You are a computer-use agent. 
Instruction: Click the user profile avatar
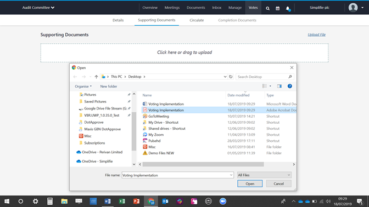coord(353,8)
